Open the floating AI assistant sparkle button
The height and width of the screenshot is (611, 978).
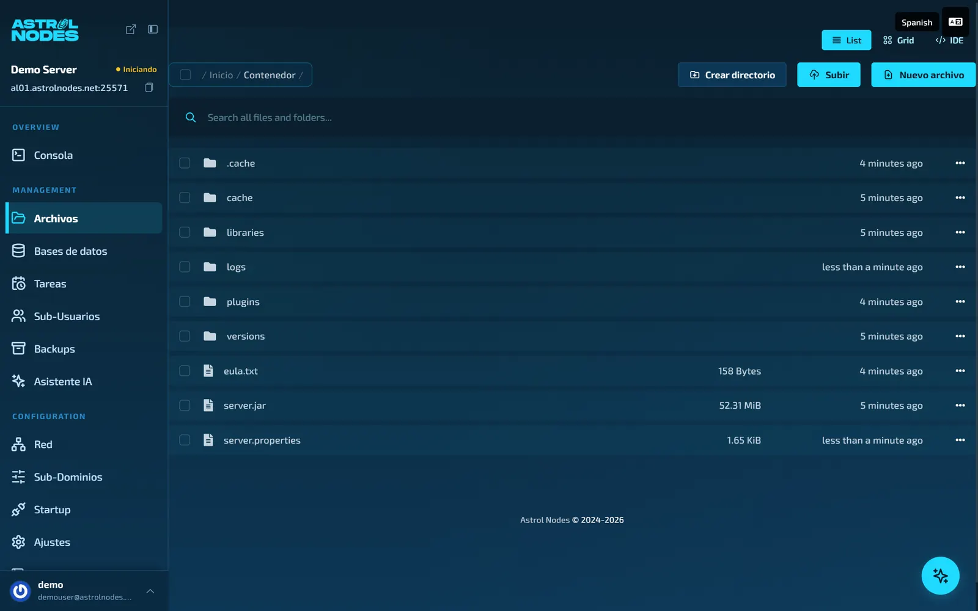[940, 576]
